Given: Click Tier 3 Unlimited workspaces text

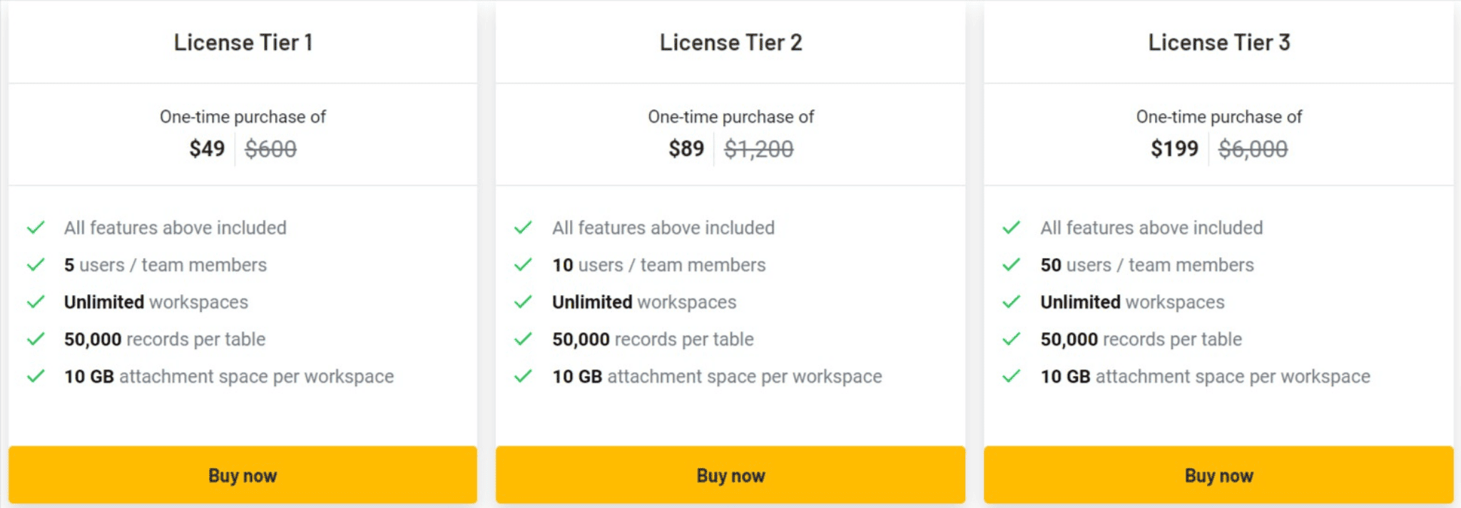Looking at the screenshot, I should tap(1132, 302).
